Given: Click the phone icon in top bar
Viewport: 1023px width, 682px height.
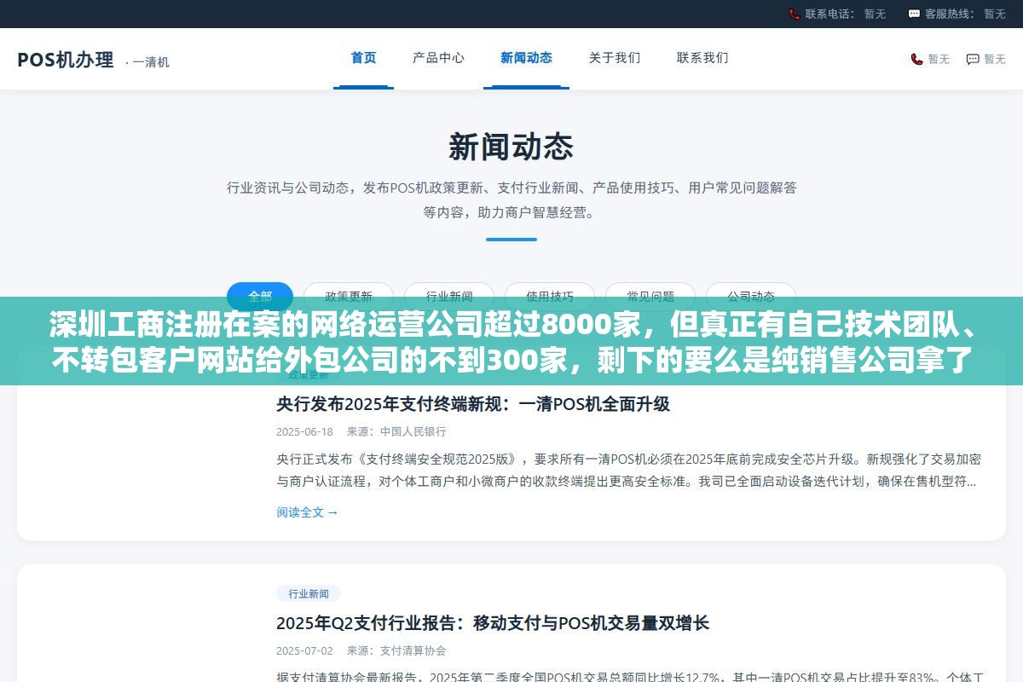Looking at the screenshot, I should pos(795,14).
